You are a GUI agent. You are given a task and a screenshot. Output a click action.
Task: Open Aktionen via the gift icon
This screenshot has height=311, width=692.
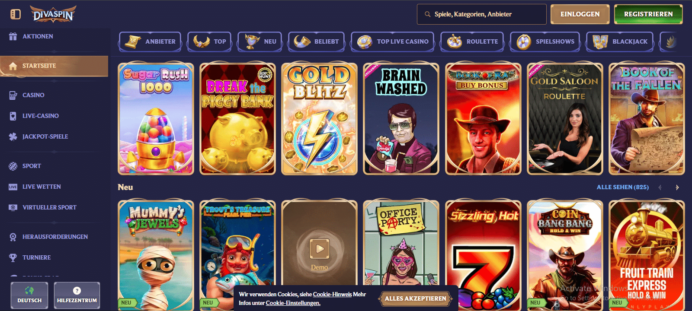pyautogui.click(x=13, y=36)
